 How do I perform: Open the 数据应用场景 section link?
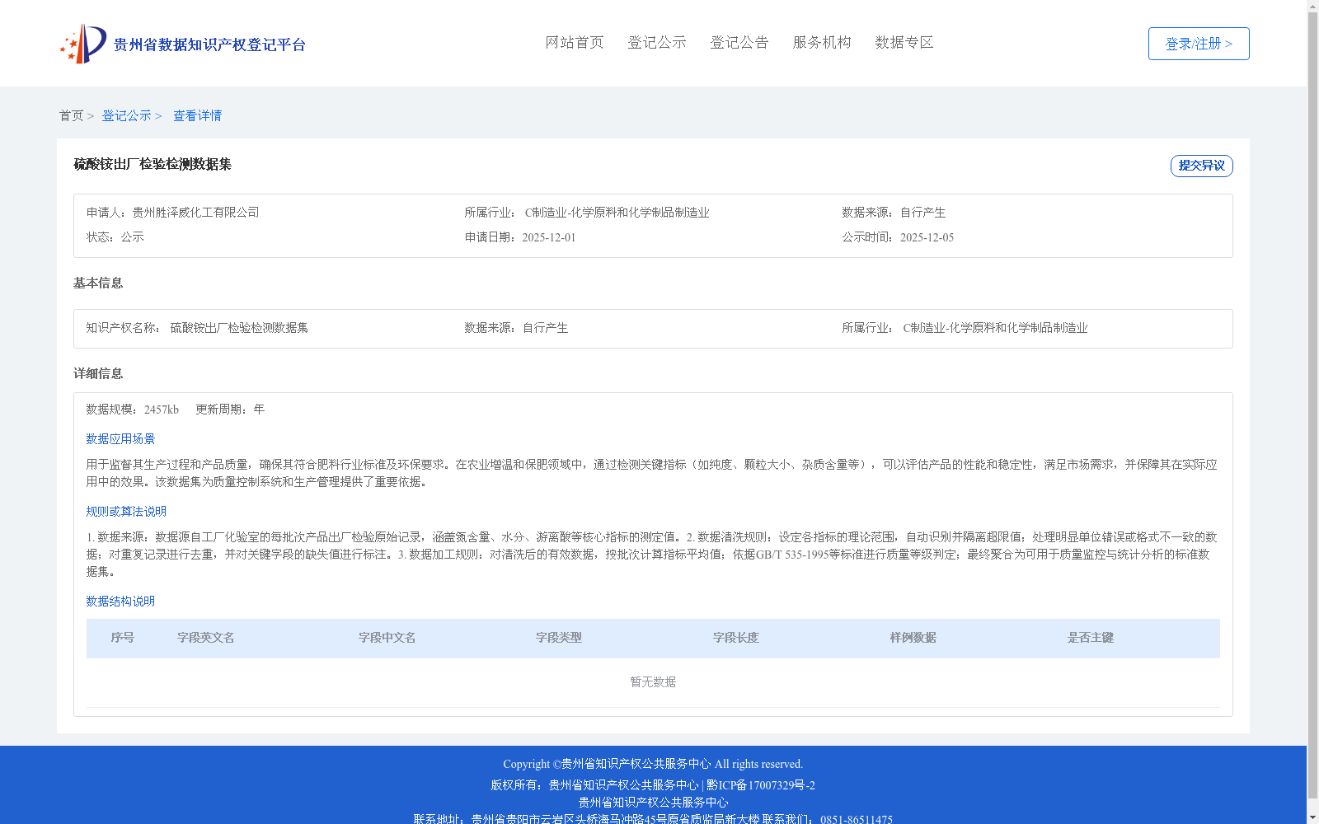tap(119, 438)
